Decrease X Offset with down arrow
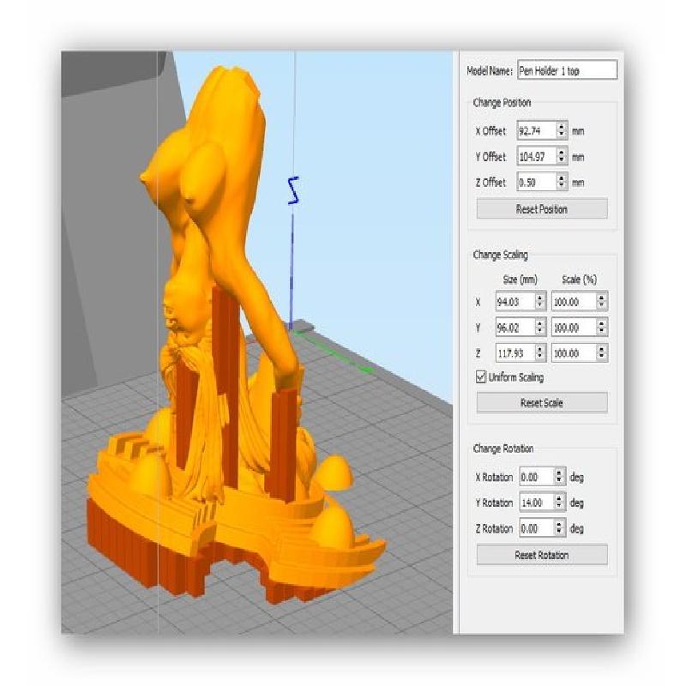The image size is (686, 686). (x=562, y=135)
